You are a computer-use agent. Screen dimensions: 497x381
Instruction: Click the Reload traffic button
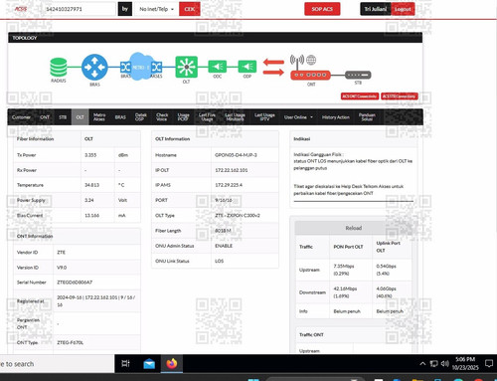tap(354, 228)
